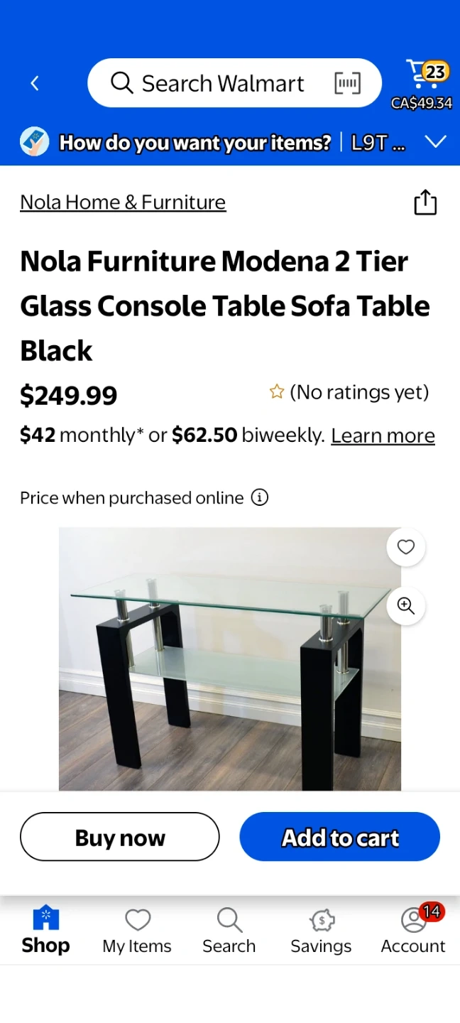This screenshot has height=1023, width=460.
Task: Zoom into the product image
Action: pyautogui.click(x=406, y=606)
